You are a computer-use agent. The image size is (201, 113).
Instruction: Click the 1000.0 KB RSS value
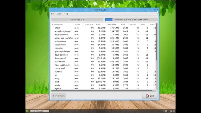tap(100, 82)
